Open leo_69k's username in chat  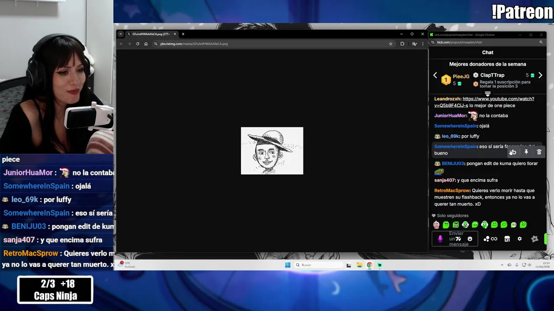coord(450,136)
